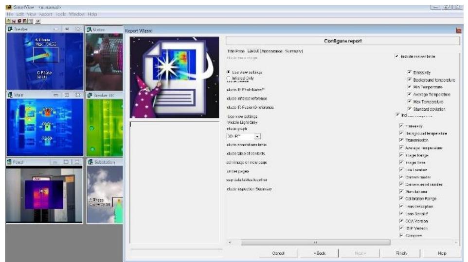This screenshot has height=262, width=468.
Task: Switch to the Appearance tab
Action: [271, 51]
